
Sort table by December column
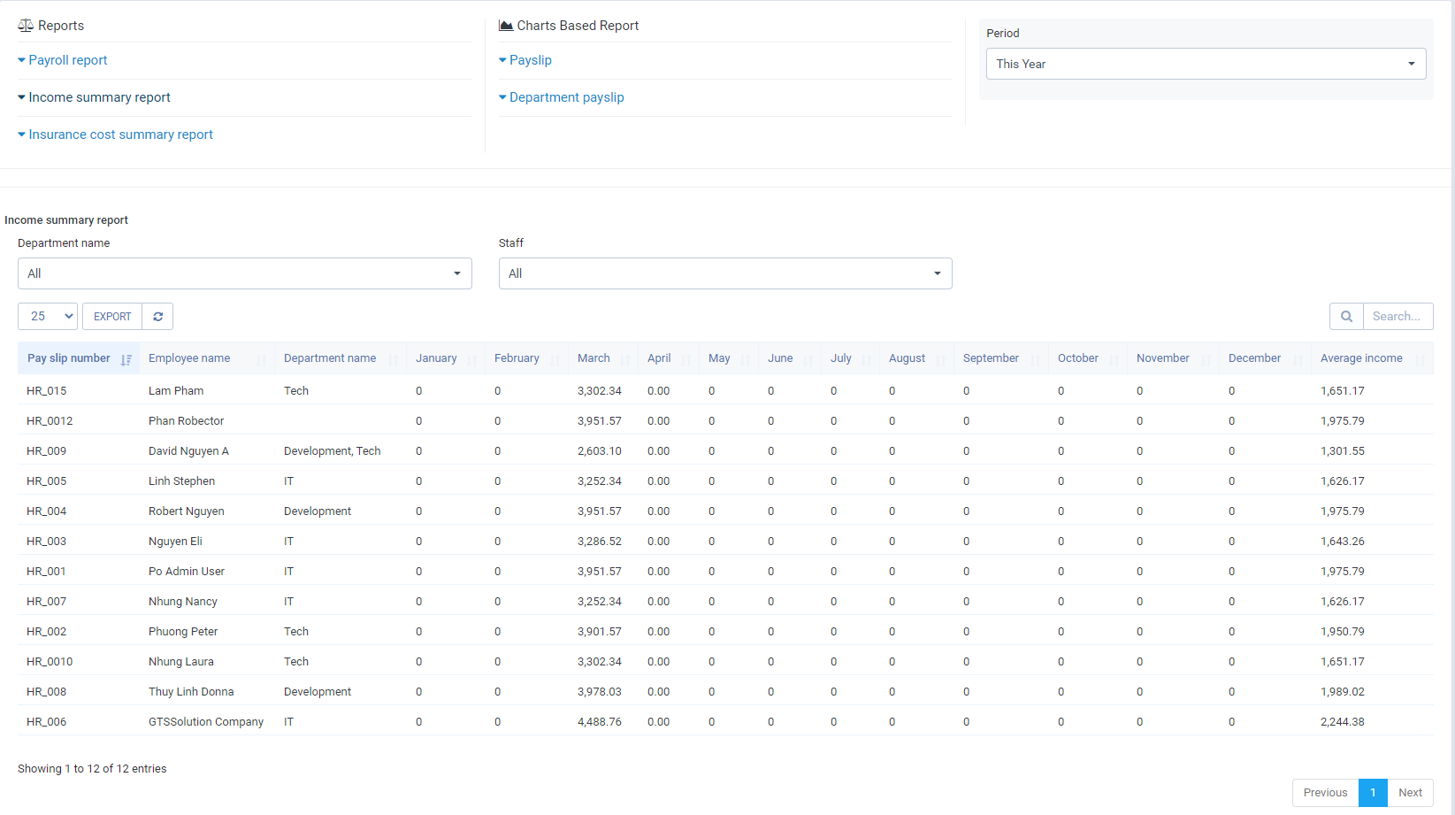1266,358
